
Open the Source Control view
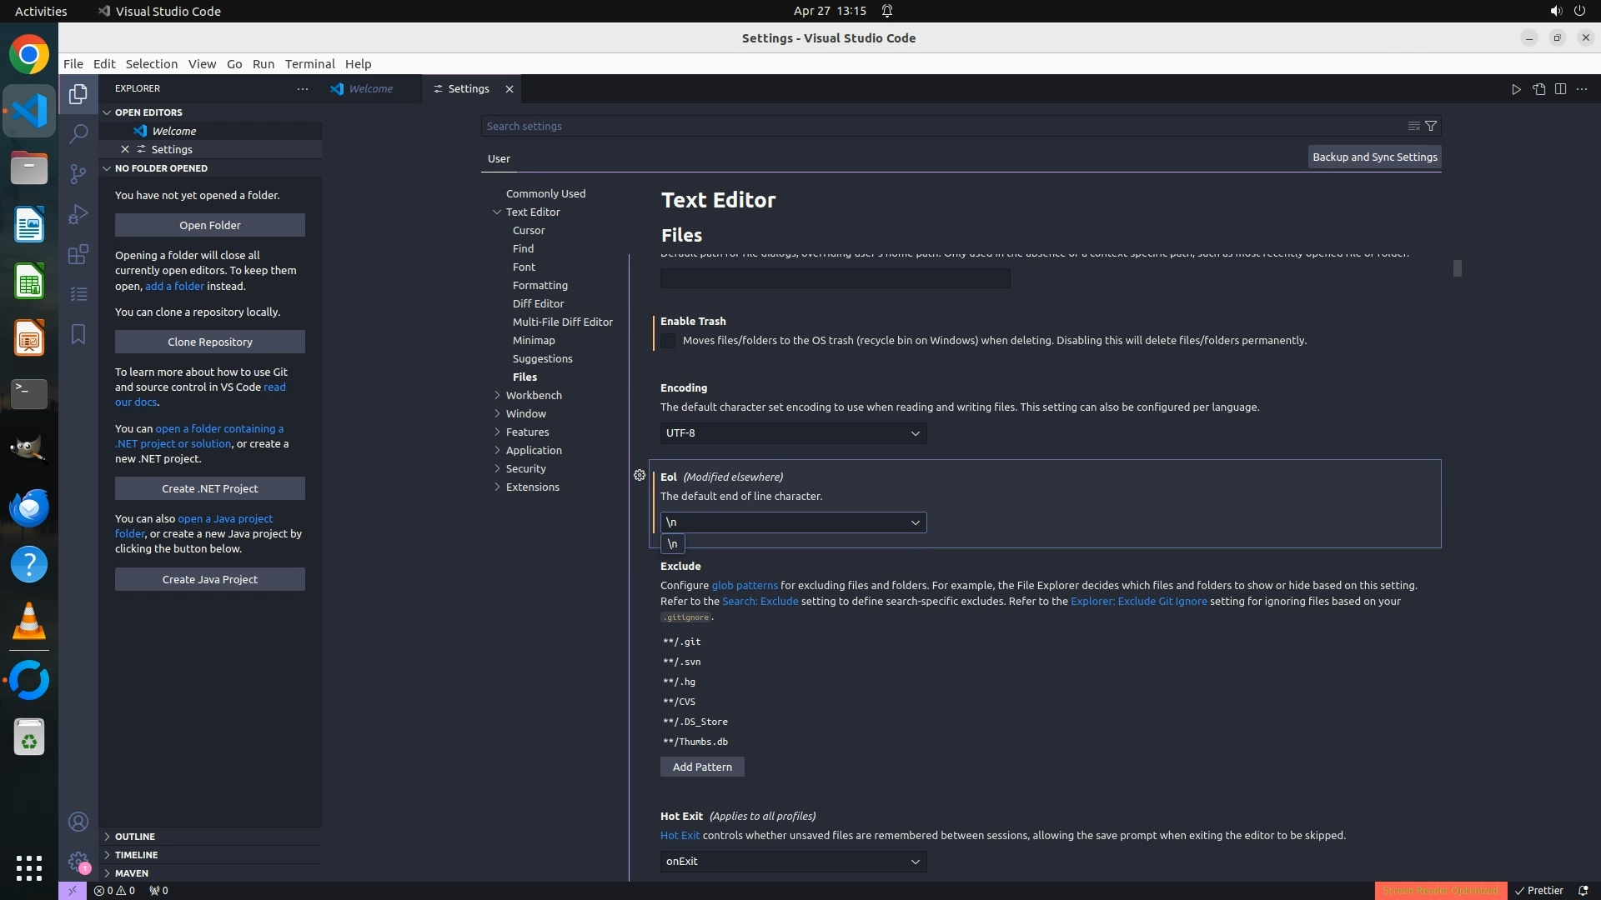click(78, 173)
